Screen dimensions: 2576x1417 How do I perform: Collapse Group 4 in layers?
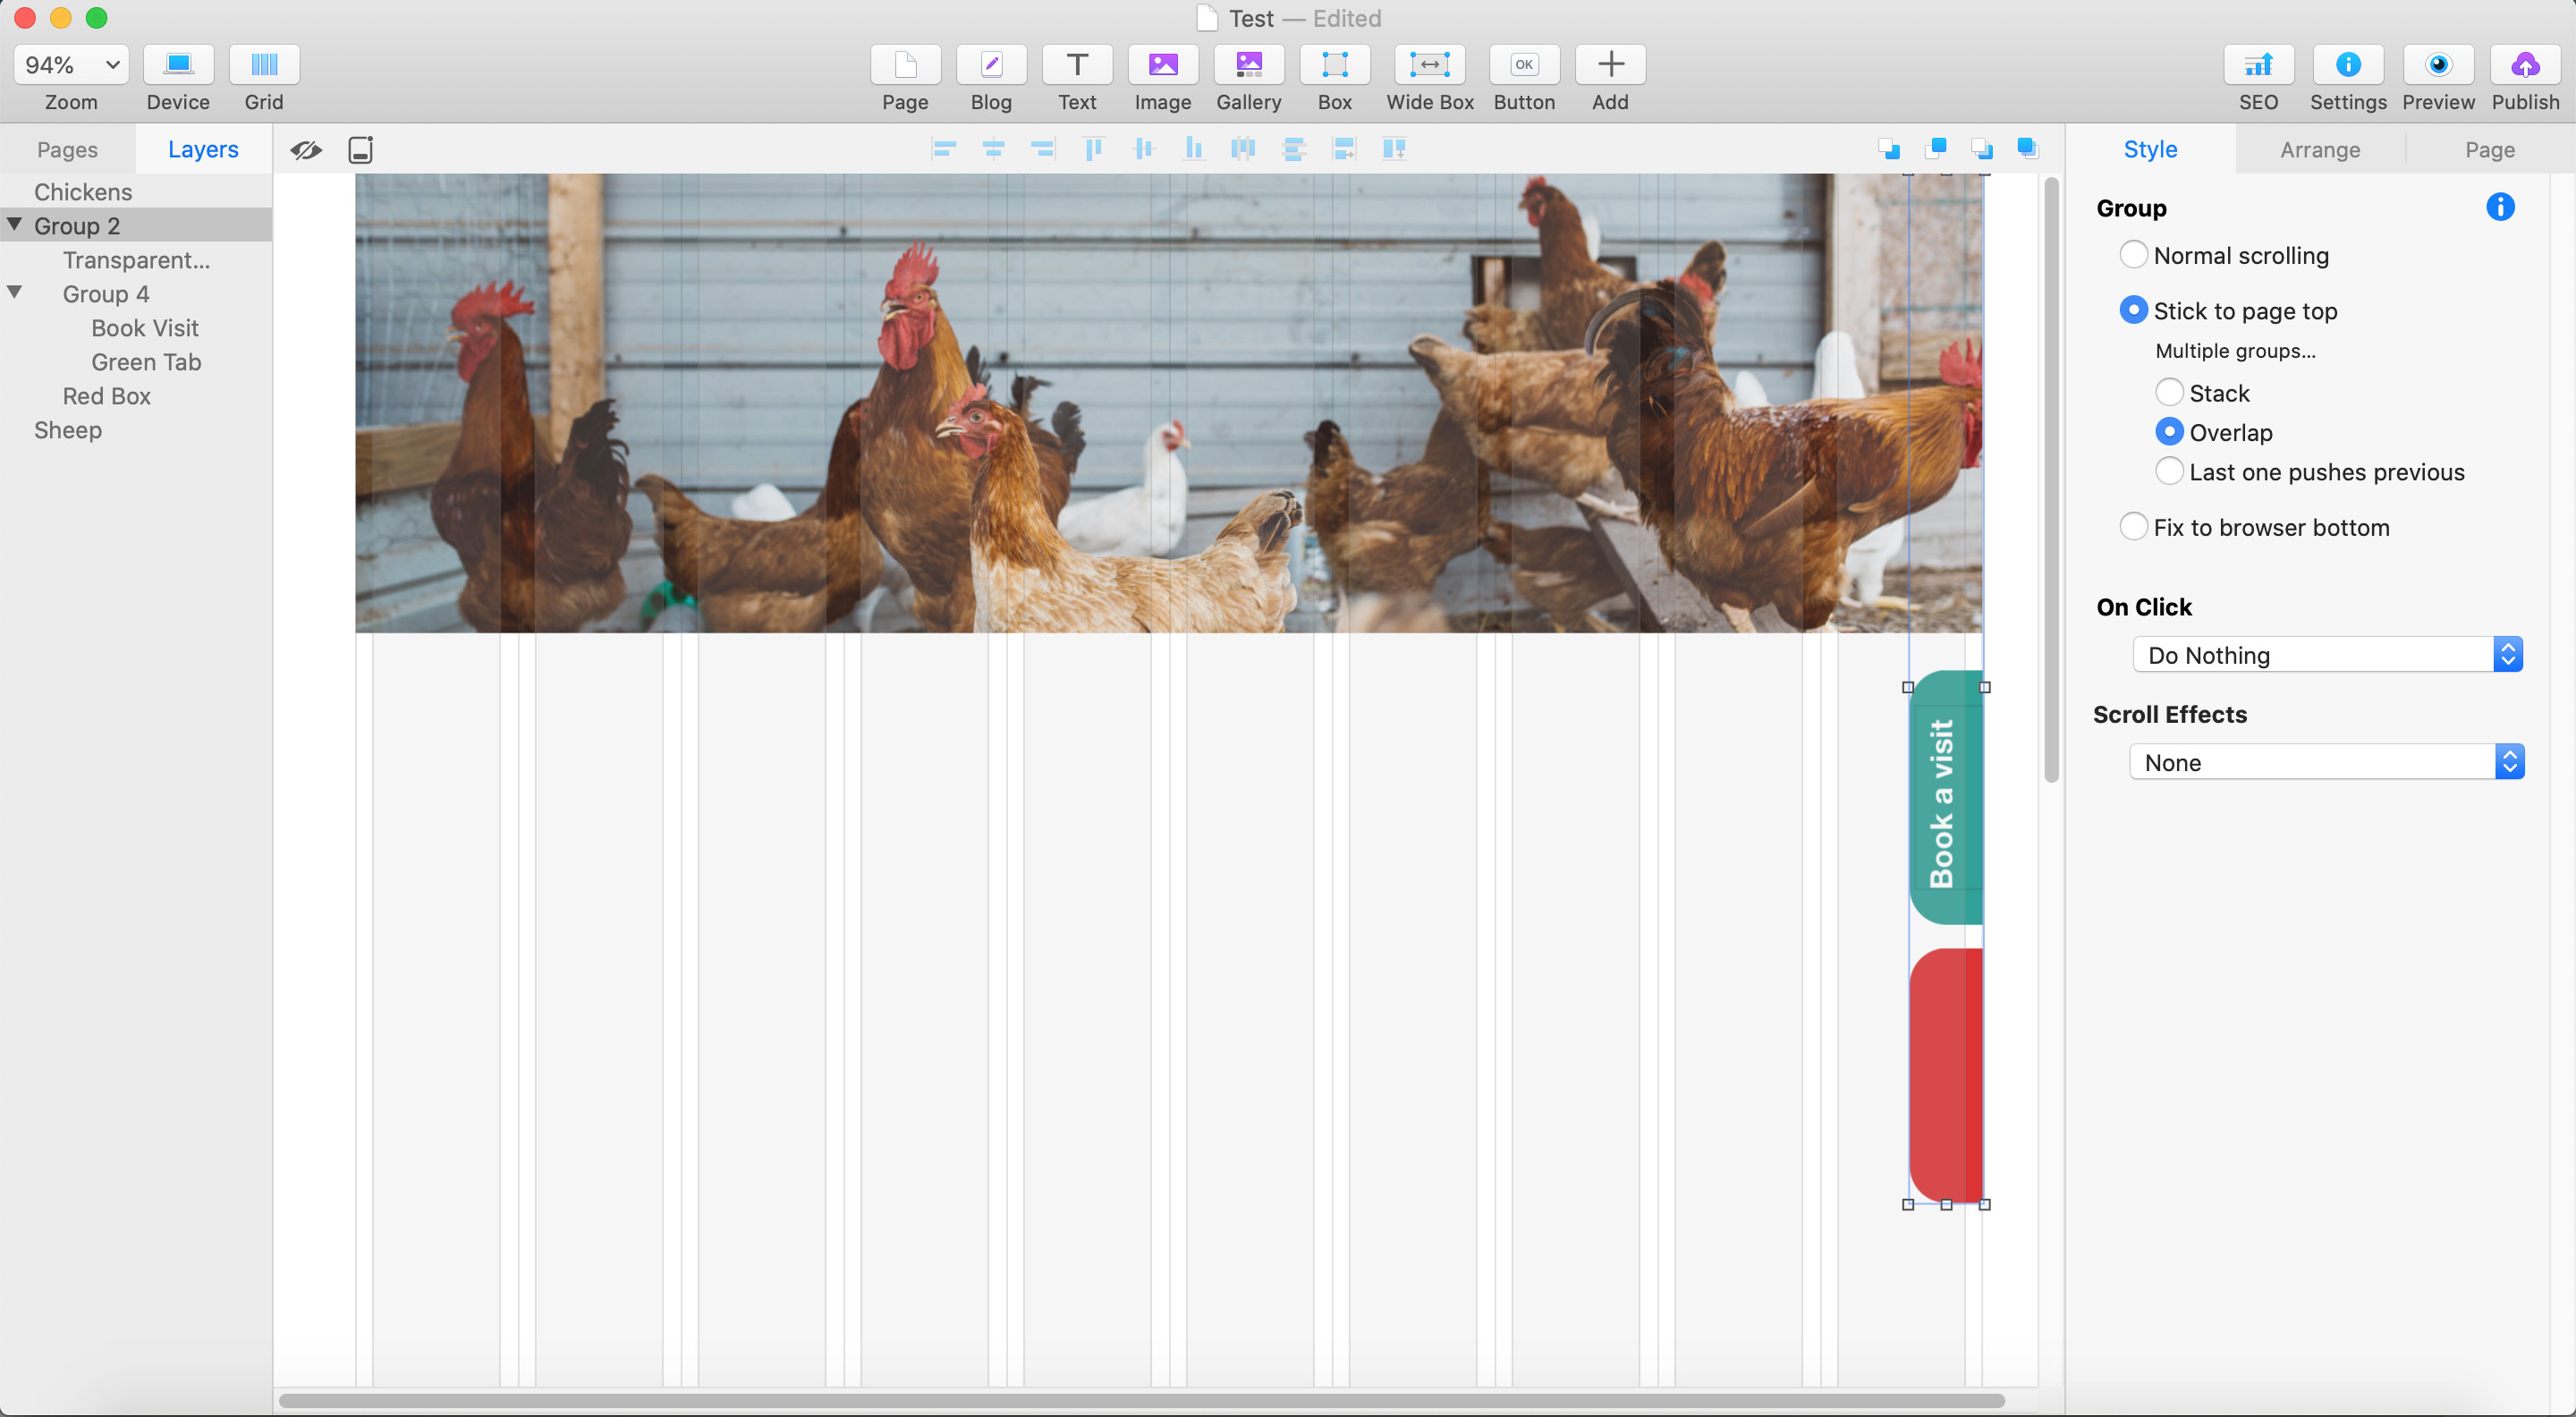click(15, 293)
